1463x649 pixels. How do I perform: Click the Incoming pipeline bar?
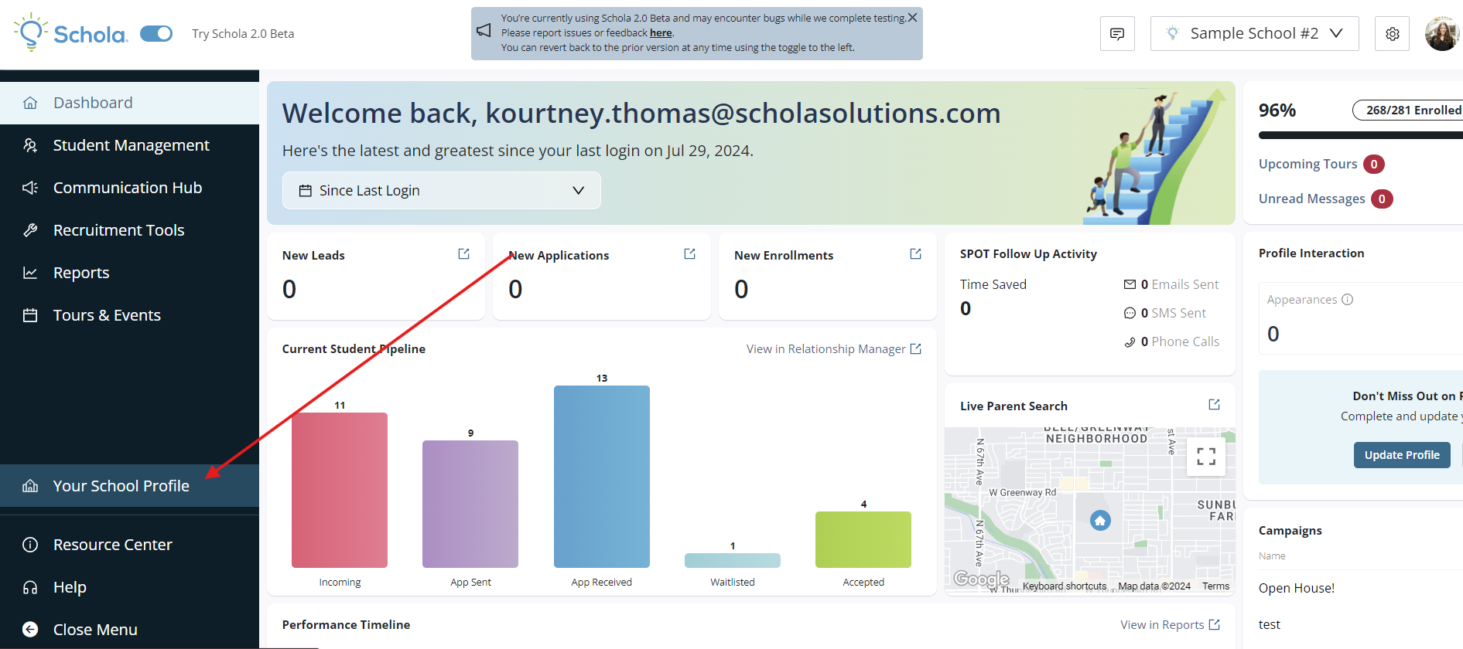(x=340, y=490)
